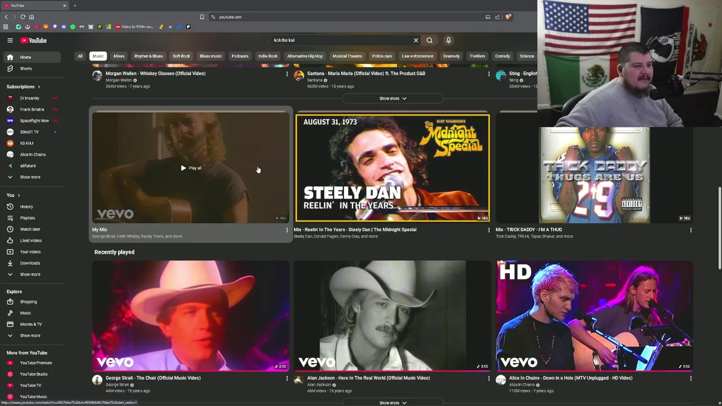The height and width of the screenshot is (406, 722).
Task: Open the Frank Sinatra subscription channel
Action: (x=31, y=109)
